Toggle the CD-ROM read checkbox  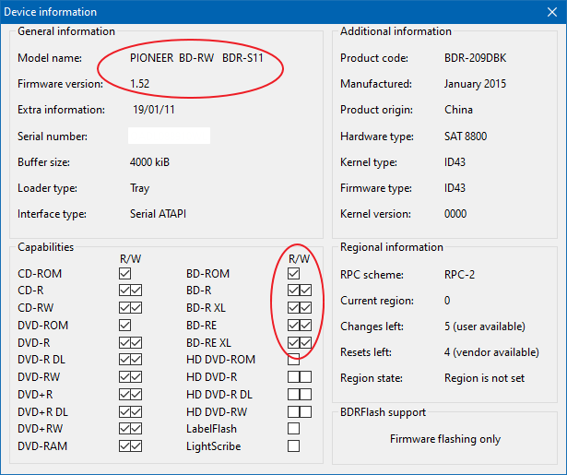pos(124,274)
